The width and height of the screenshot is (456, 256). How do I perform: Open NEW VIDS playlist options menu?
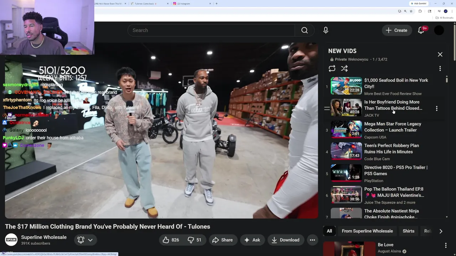(440, 68)
